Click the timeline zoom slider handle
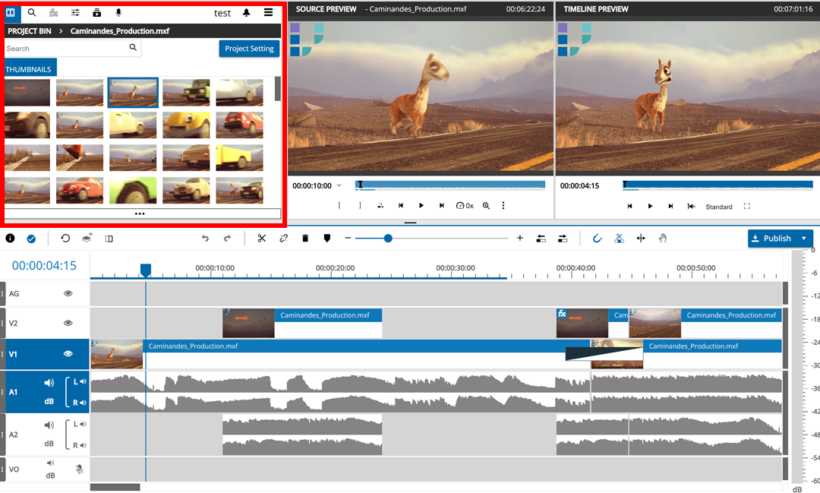The image size is (820, 493). pyautogui.click(x=388, y=239)
